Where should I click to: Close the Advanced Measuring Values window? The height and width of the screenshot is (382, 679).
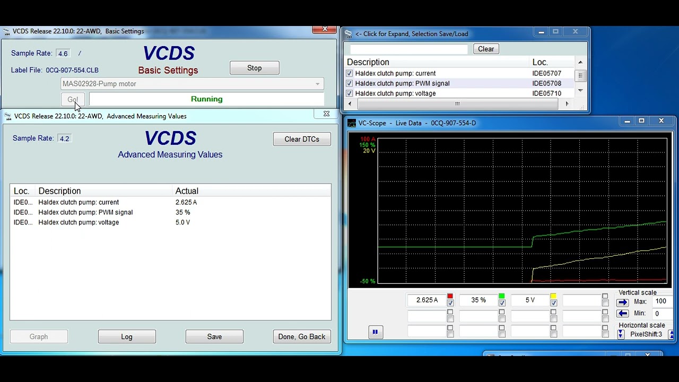click(326, 114)
